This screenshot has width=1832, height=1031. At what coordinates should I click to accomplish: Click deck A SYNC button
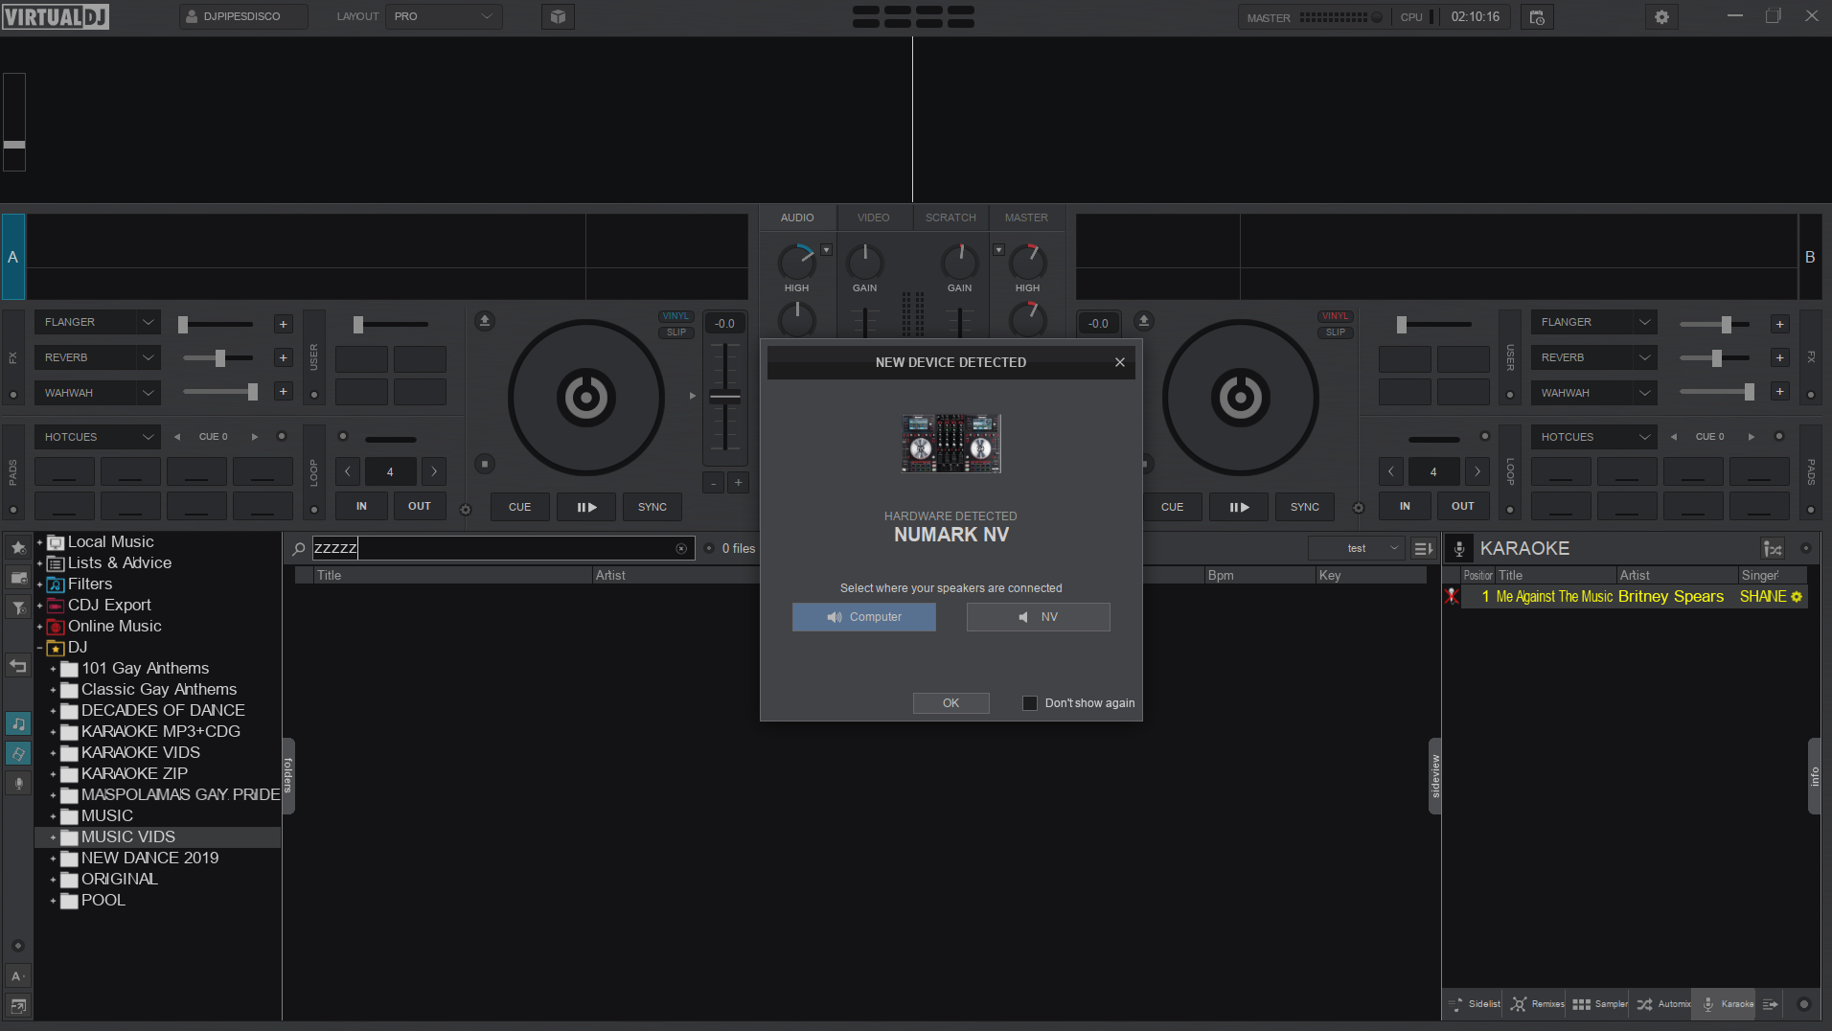coord(653,507)
